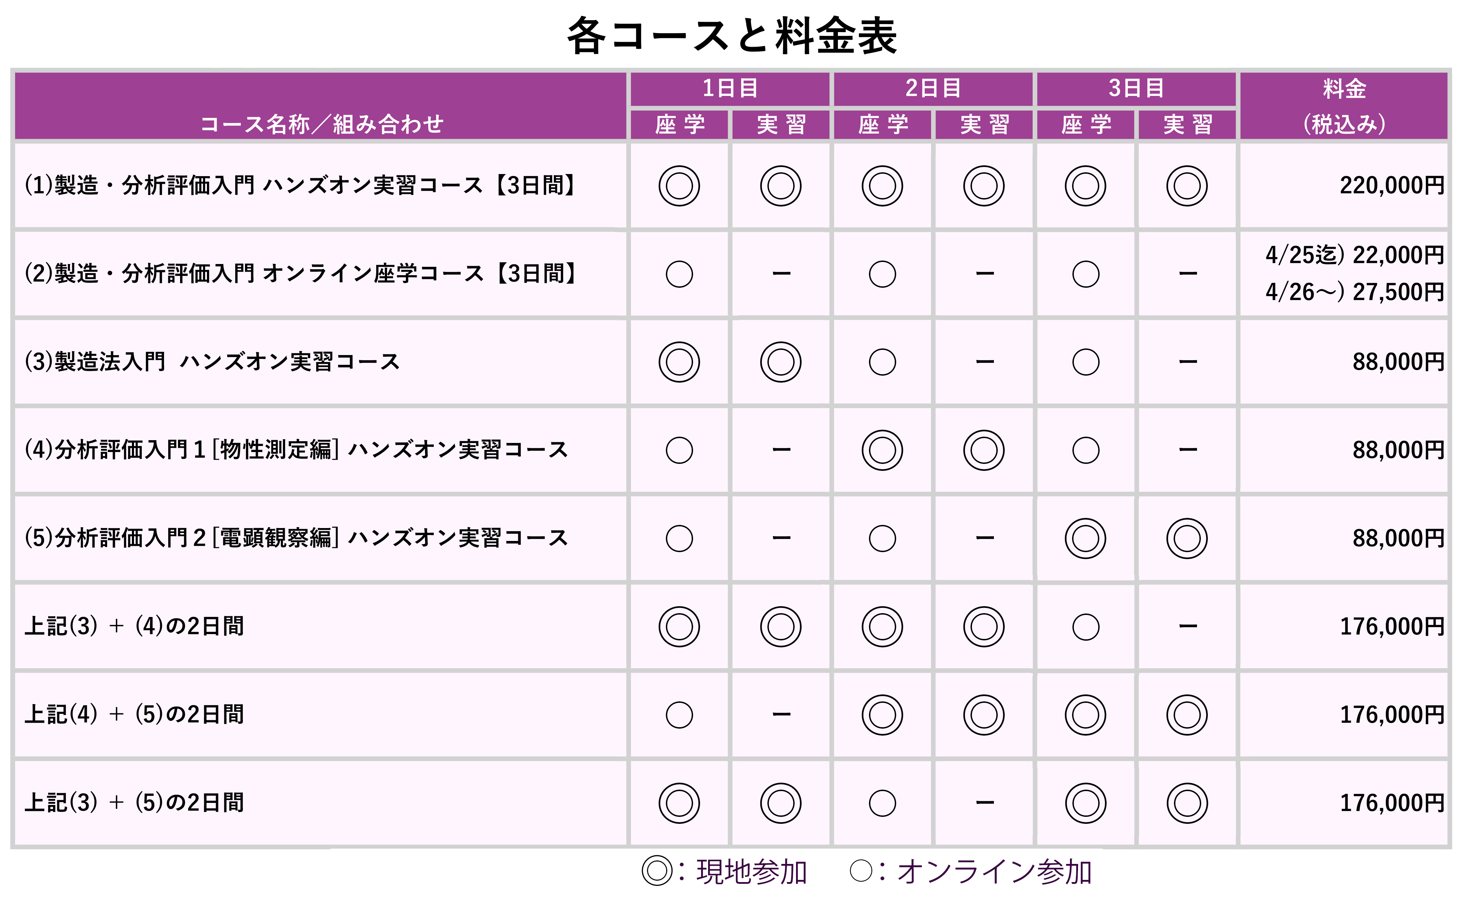Click 上記(4)+(5) row day 1 座学 circle
1457x903 pixels.
(679, 714)
